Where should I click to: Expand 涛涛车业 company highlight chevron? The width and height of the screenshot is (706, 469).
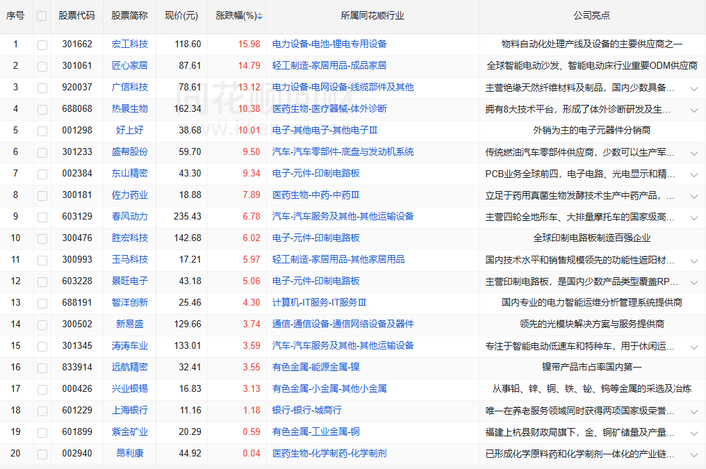coord(694,347)
